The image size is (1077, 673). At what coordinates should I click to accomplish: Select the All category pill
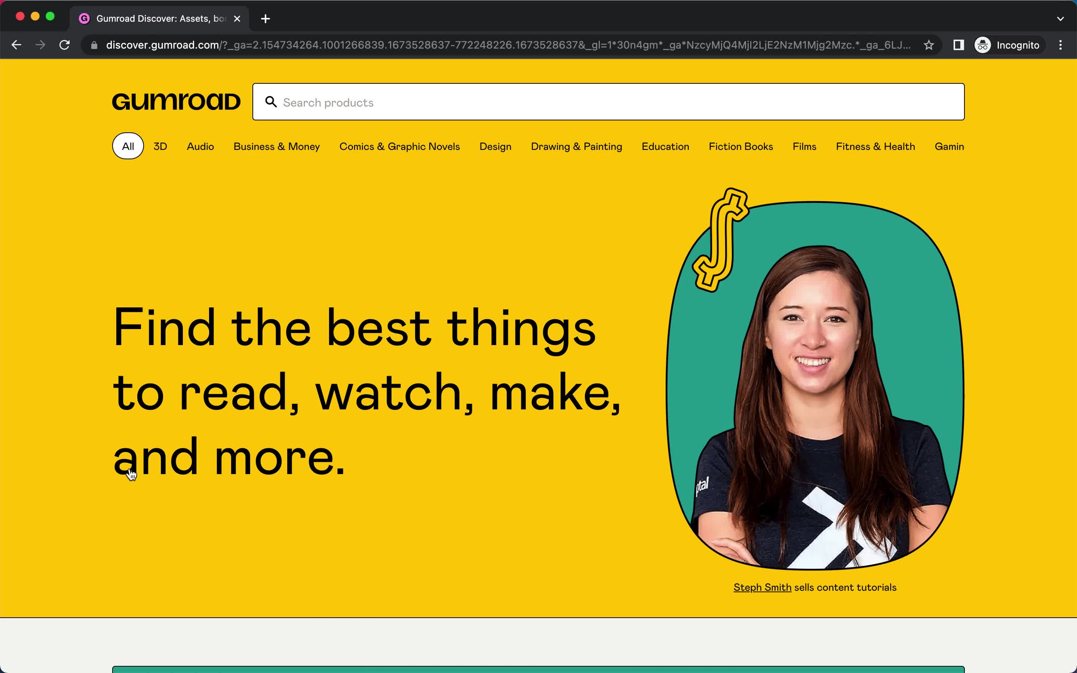[x=128, y=146]
